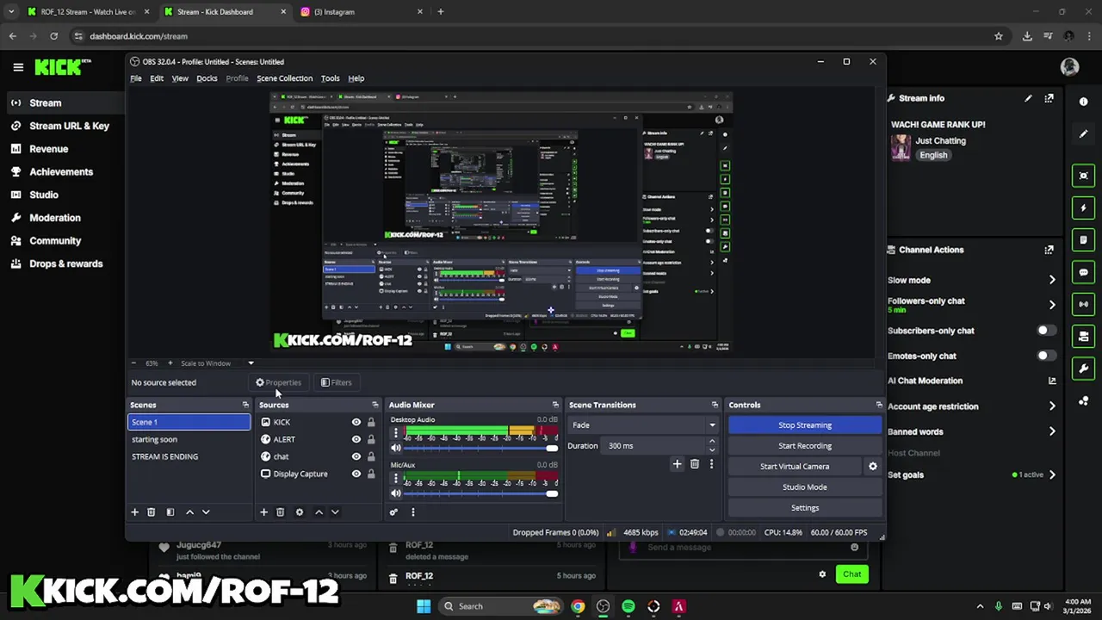Delete source using Sources trash icon
The image size is (1102, 620).
[x=280, y=512]
